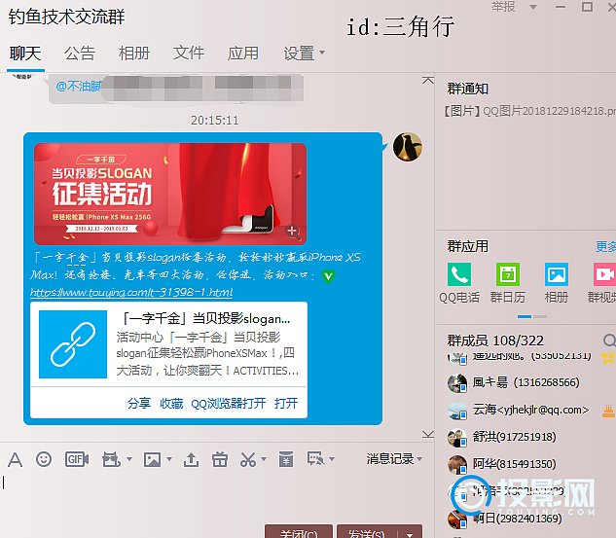Click the blue link chain icon
This screenshot has height=538, width=616.
[x=73, y=344]
